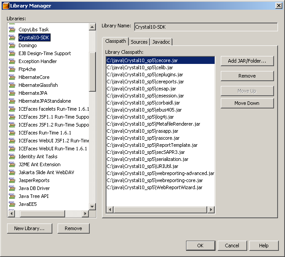This screenshot has width=285, height=257.
Task: Select ReportTemplate.jar classpath entry
Action: point(160,145)
